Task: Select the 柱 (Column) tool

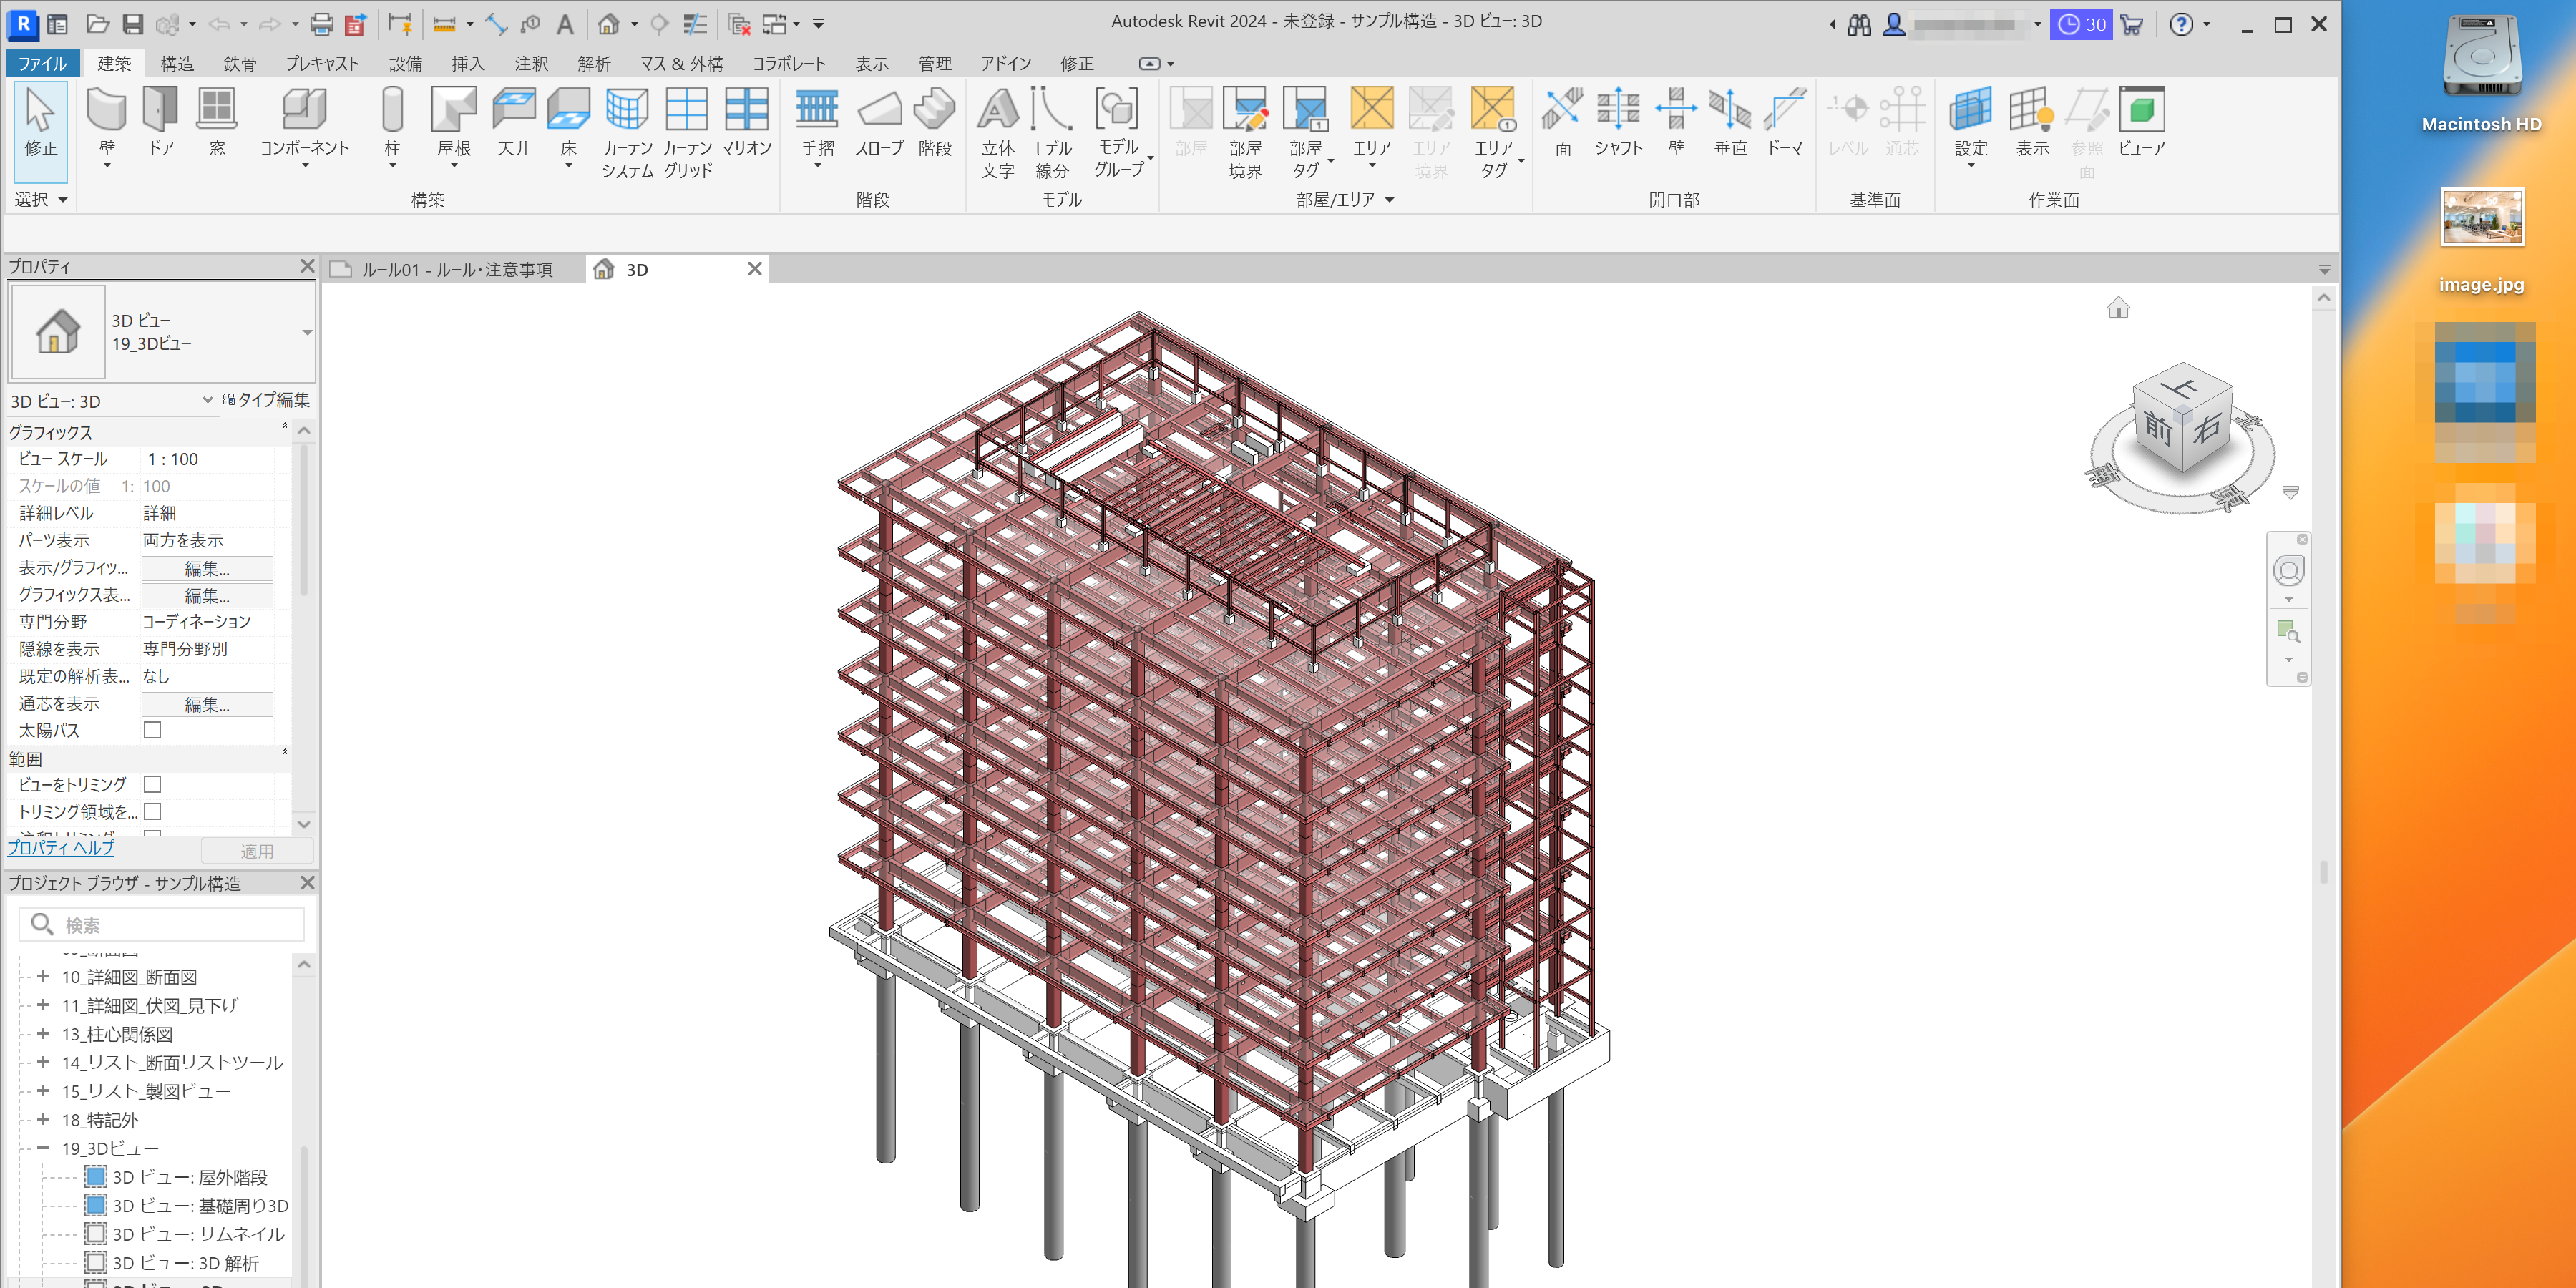Action: click(x=392, y=125)
